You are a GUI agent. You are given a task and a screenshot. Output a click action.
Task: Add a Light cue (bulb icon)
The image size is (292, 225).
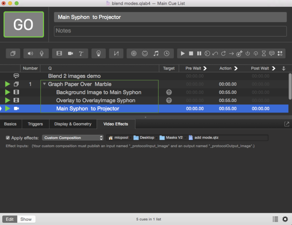point(98,54)
